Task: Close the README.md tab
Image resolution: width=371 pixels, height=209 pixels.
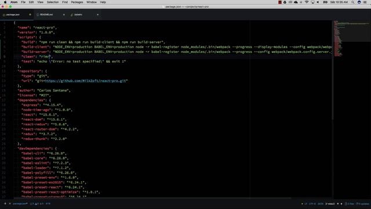Action: click(64, 15)
